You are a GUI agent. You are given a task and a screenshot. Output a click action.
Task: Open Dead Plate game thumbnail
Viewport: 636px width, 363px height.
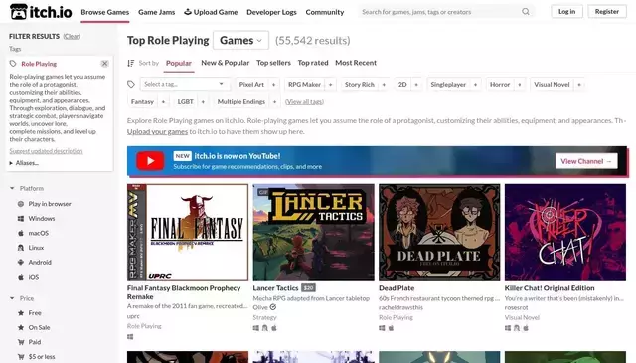(439, 232)
